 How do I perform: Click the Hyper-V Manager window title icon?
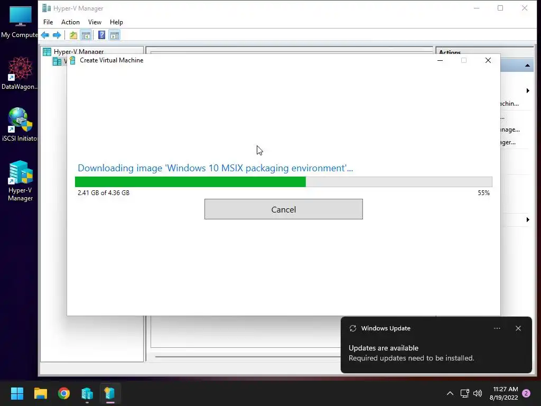(x=46, y=8)
